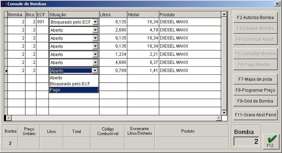
Task: Click the 'Produto' grid column header
Action: tap(190, 14)
